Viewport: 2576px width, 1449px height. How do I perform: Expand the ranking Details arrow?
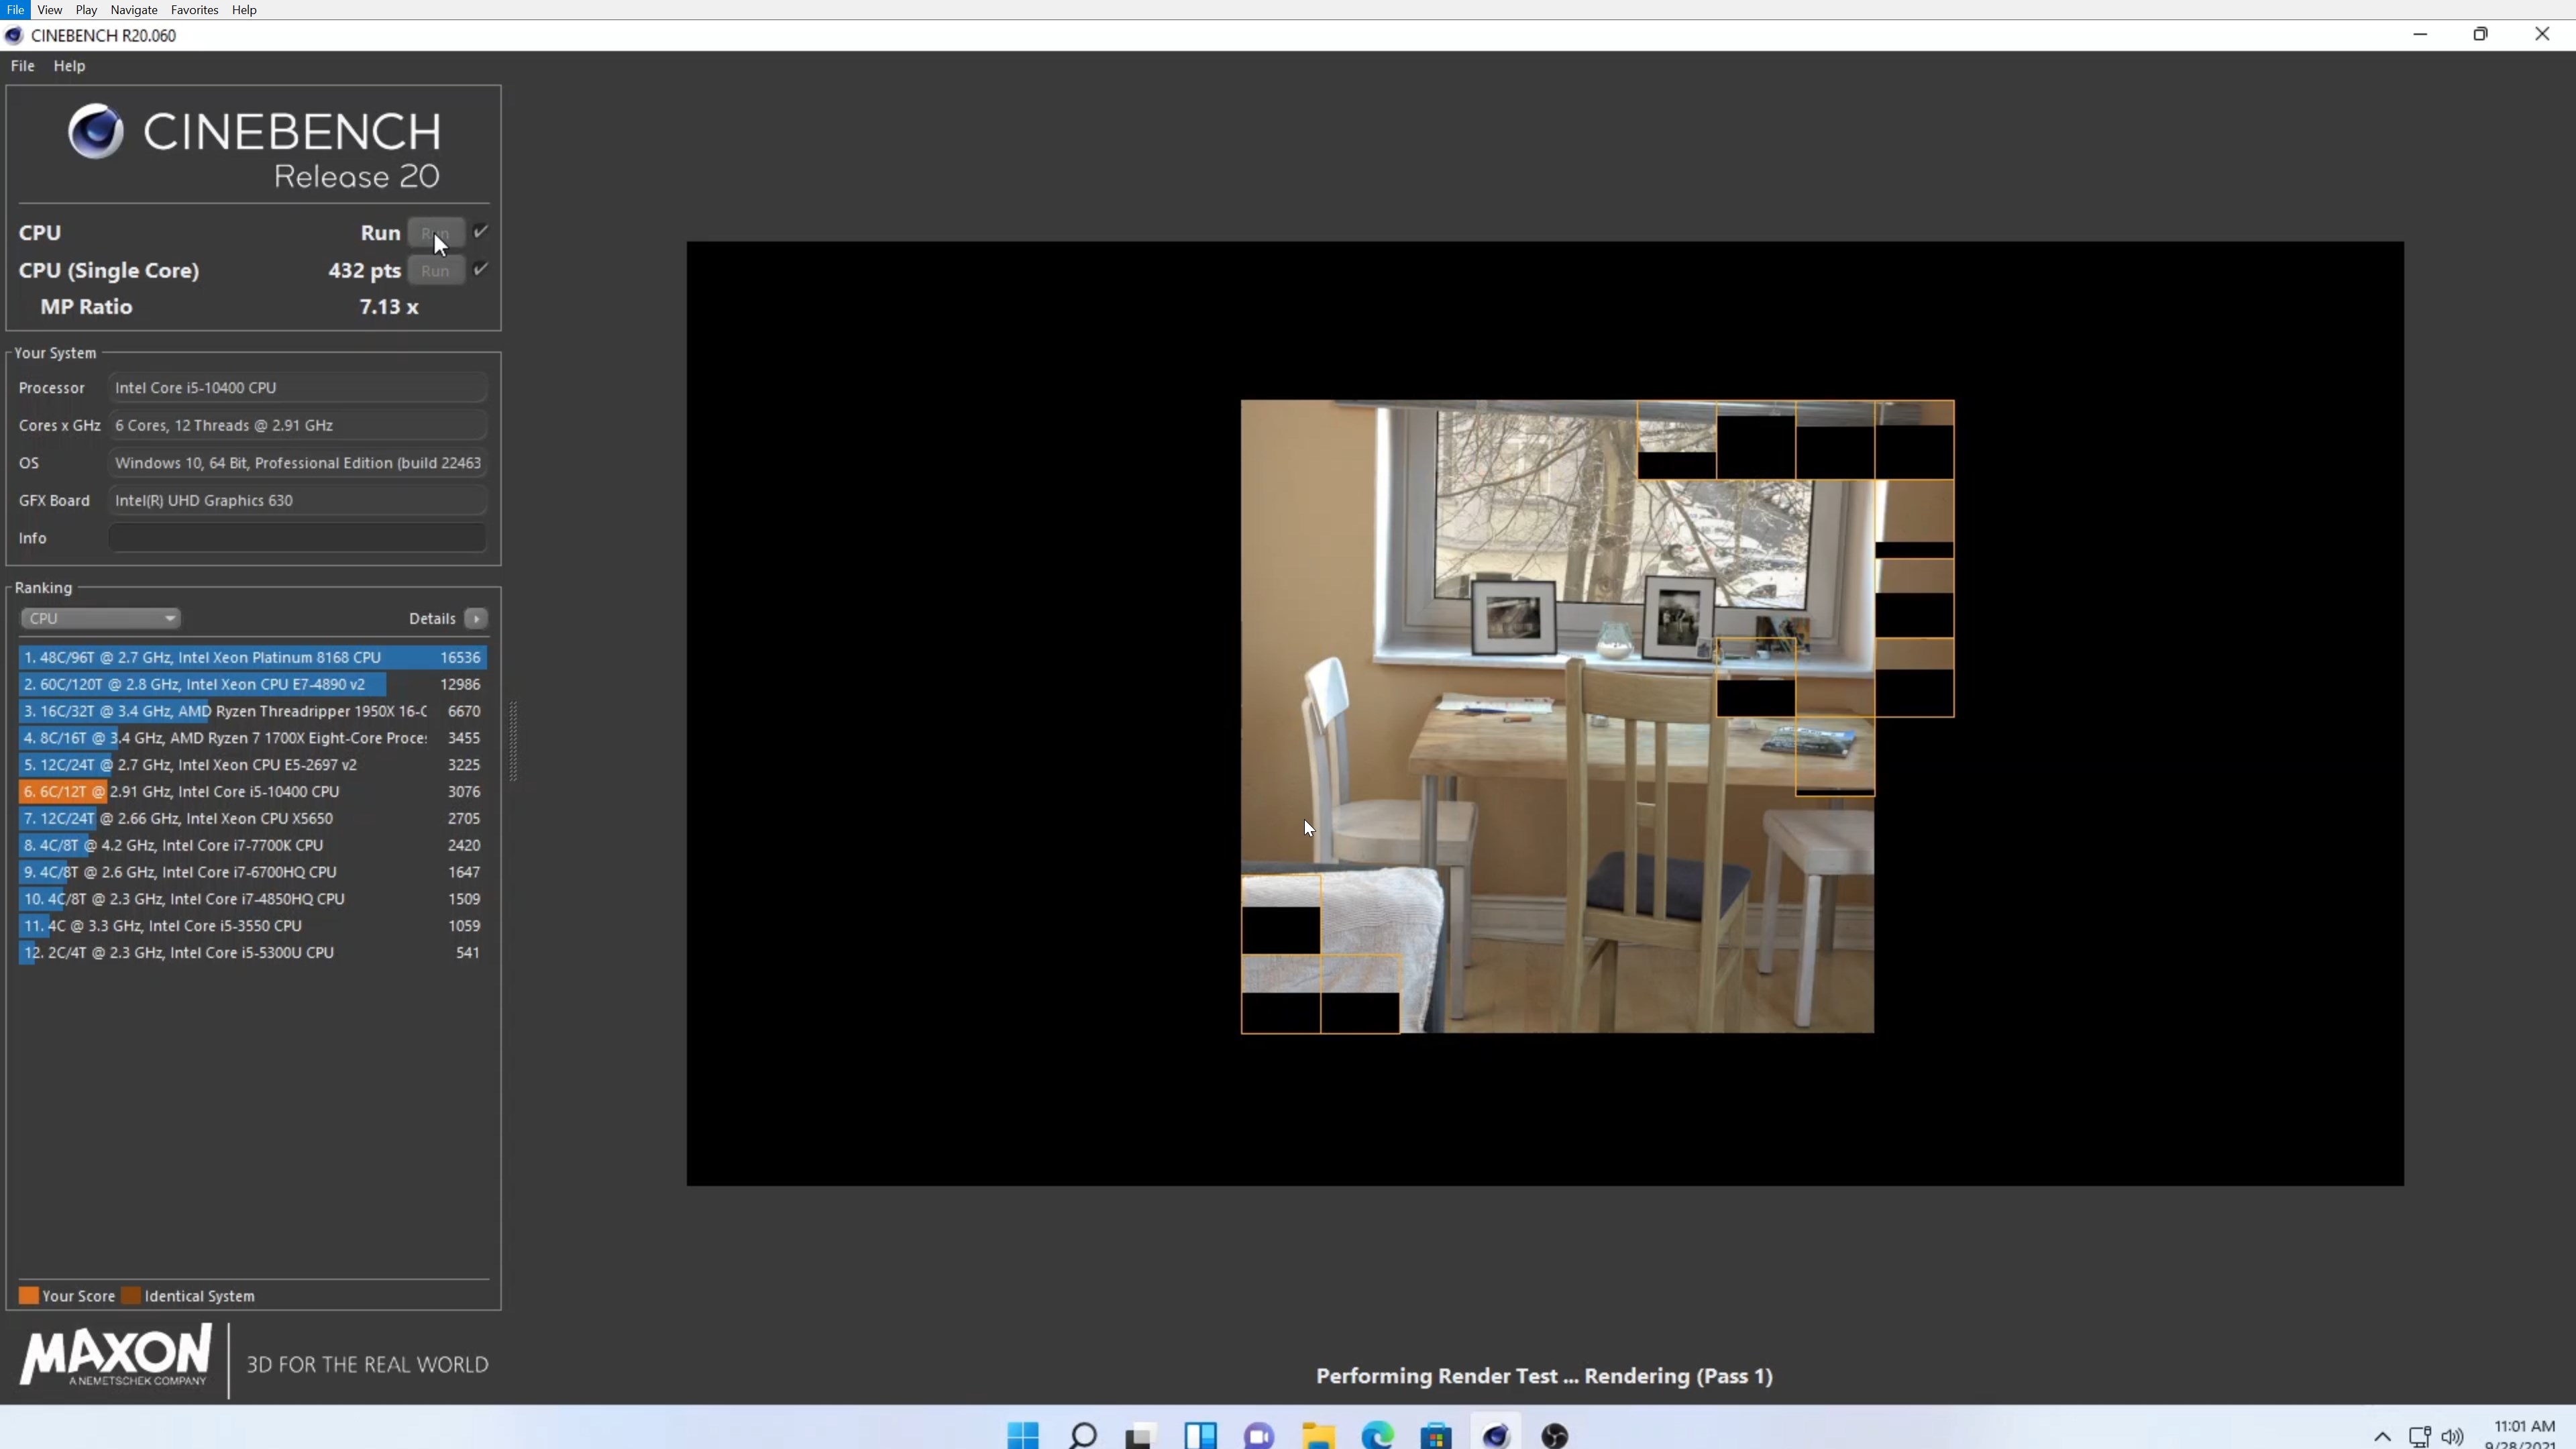476,619
